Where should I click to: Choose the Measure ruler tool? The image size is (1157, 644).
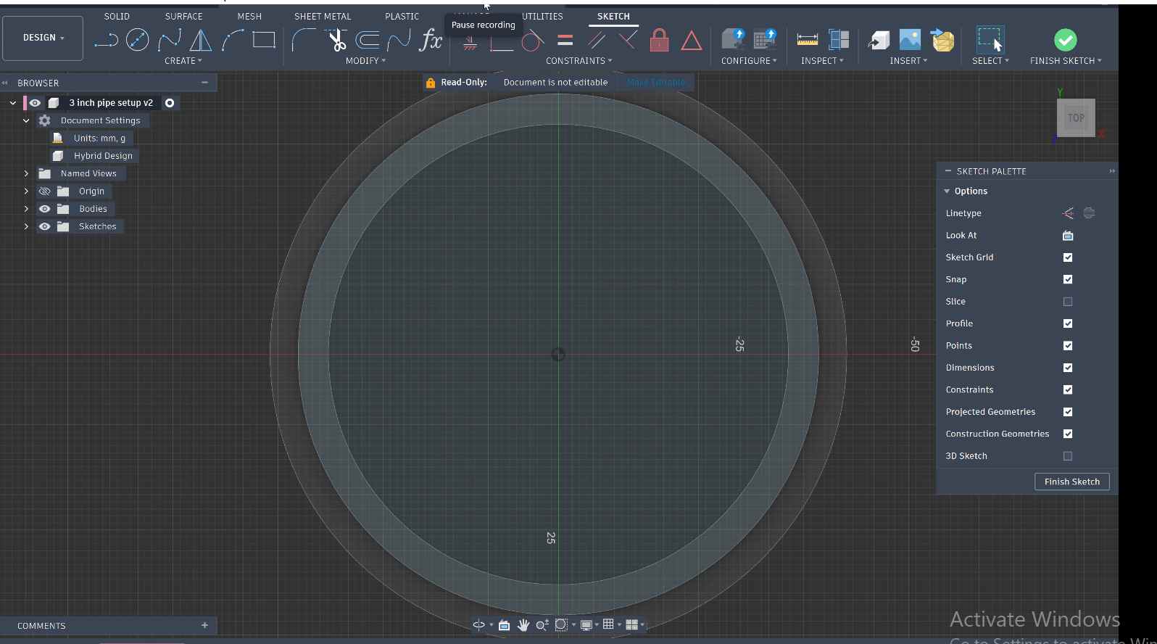coord(807,40)
